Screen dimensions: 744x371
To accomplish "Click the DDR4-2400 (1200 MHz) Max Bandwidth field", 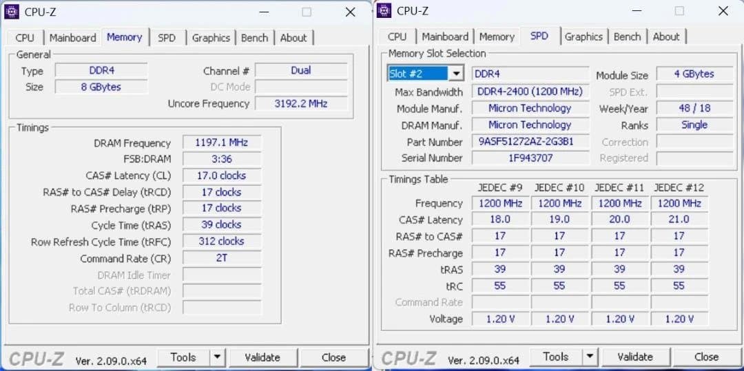I will (x=530, y=92).
